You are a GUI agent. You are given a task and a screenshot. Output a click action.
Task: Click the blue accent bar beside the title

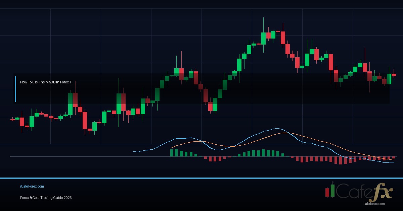pyautogui.click(x=16, y=88)
